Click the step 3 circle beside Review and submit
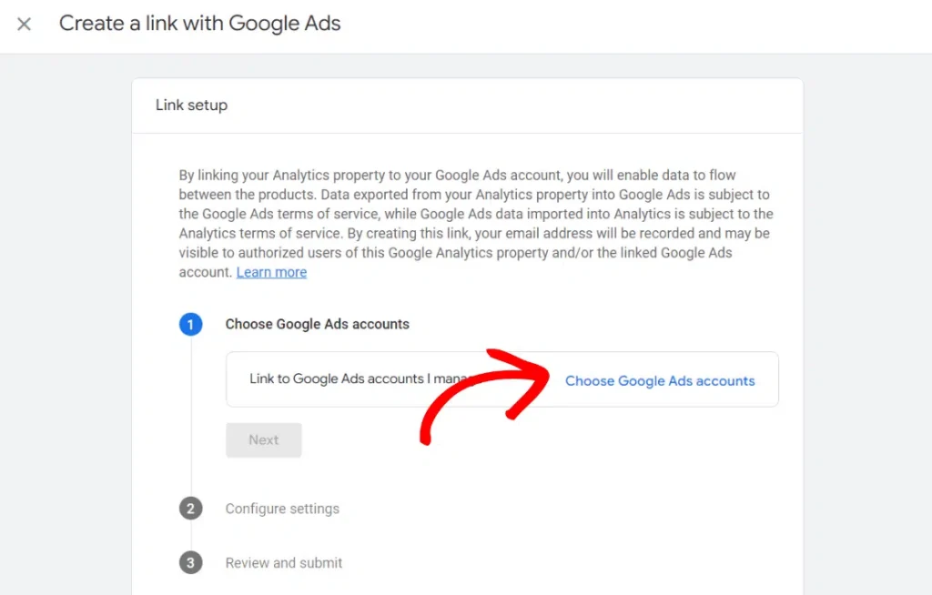The height and width of the screenshot is (595, 932). point(190,562)
